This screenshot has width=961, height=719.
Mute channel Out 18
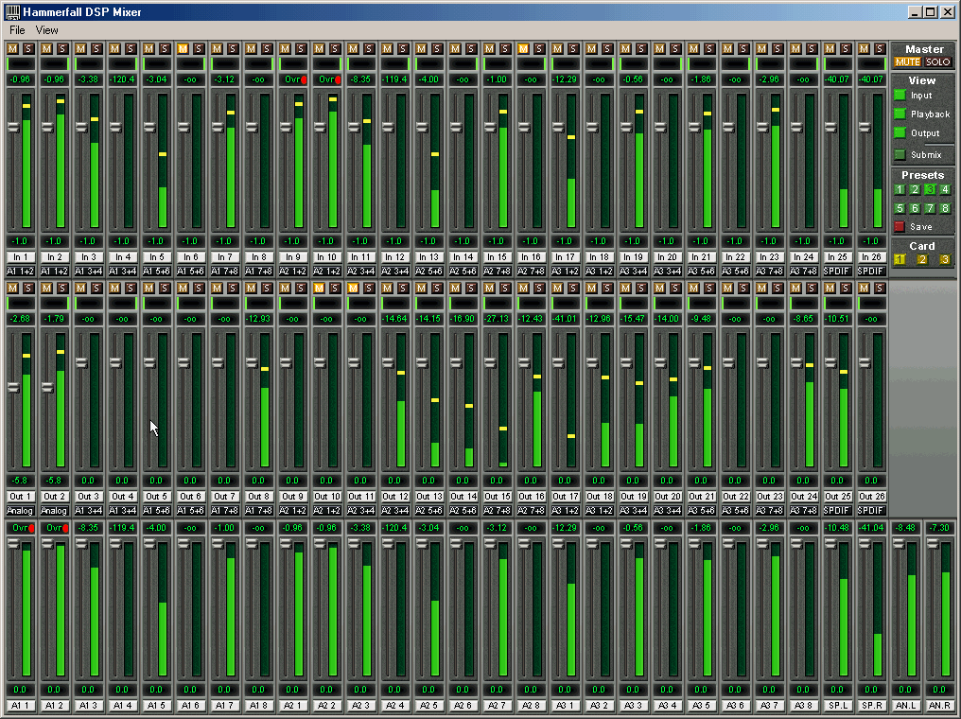[x=591, y=288]
